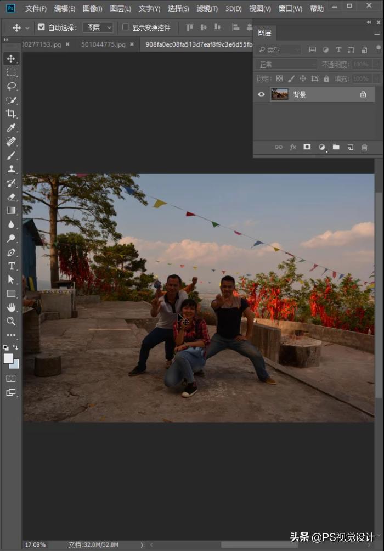
Task: Enable the 显示变换控件 checkbox
Action: pyautogui.click(x=126, y=27)
